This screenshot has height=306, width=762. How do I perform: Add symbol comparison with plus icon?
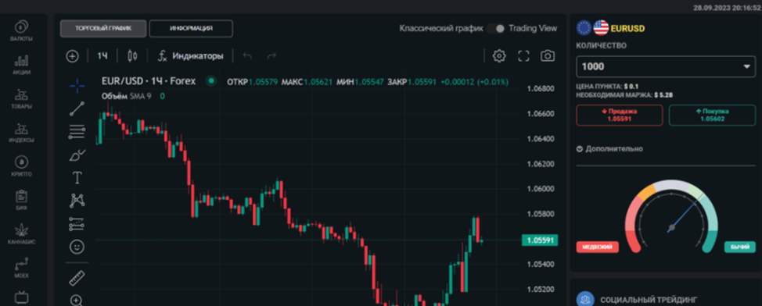coord(73,56)
